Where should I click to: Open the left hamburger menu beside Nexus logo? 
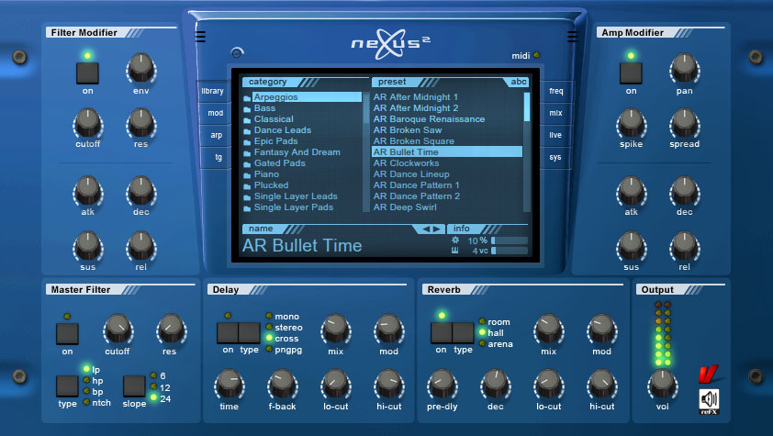coord(200,38)
